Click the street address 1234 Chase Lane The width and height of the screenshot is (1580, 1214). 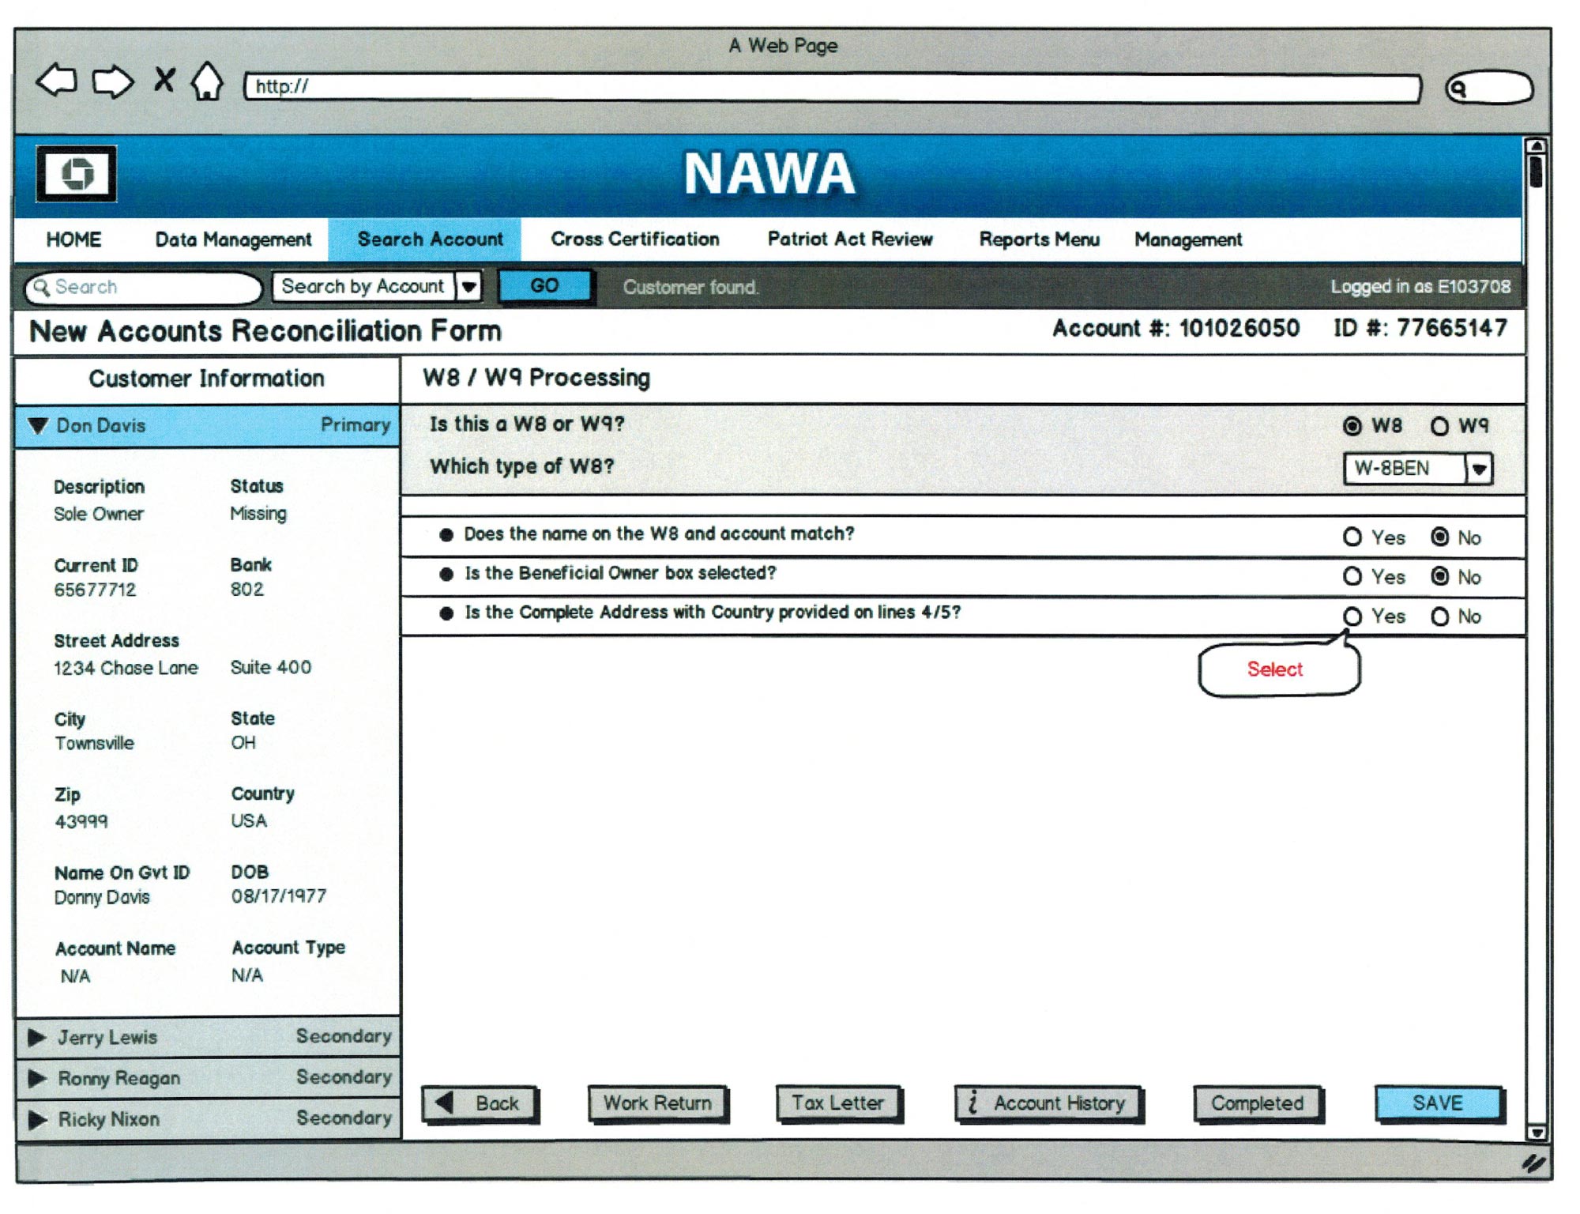click(126, 668)
